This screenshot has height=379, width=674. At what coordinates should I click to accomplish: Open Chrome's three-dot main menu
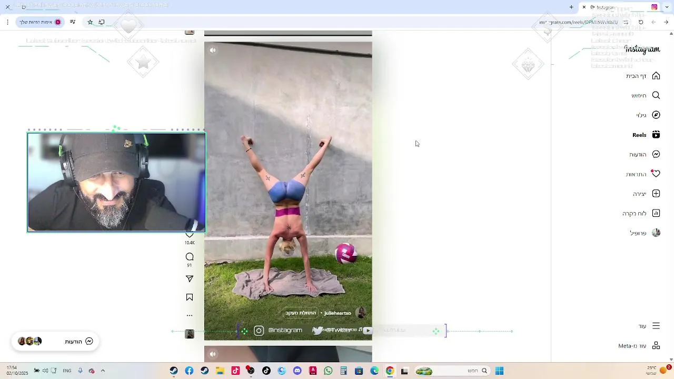(7, 22)
